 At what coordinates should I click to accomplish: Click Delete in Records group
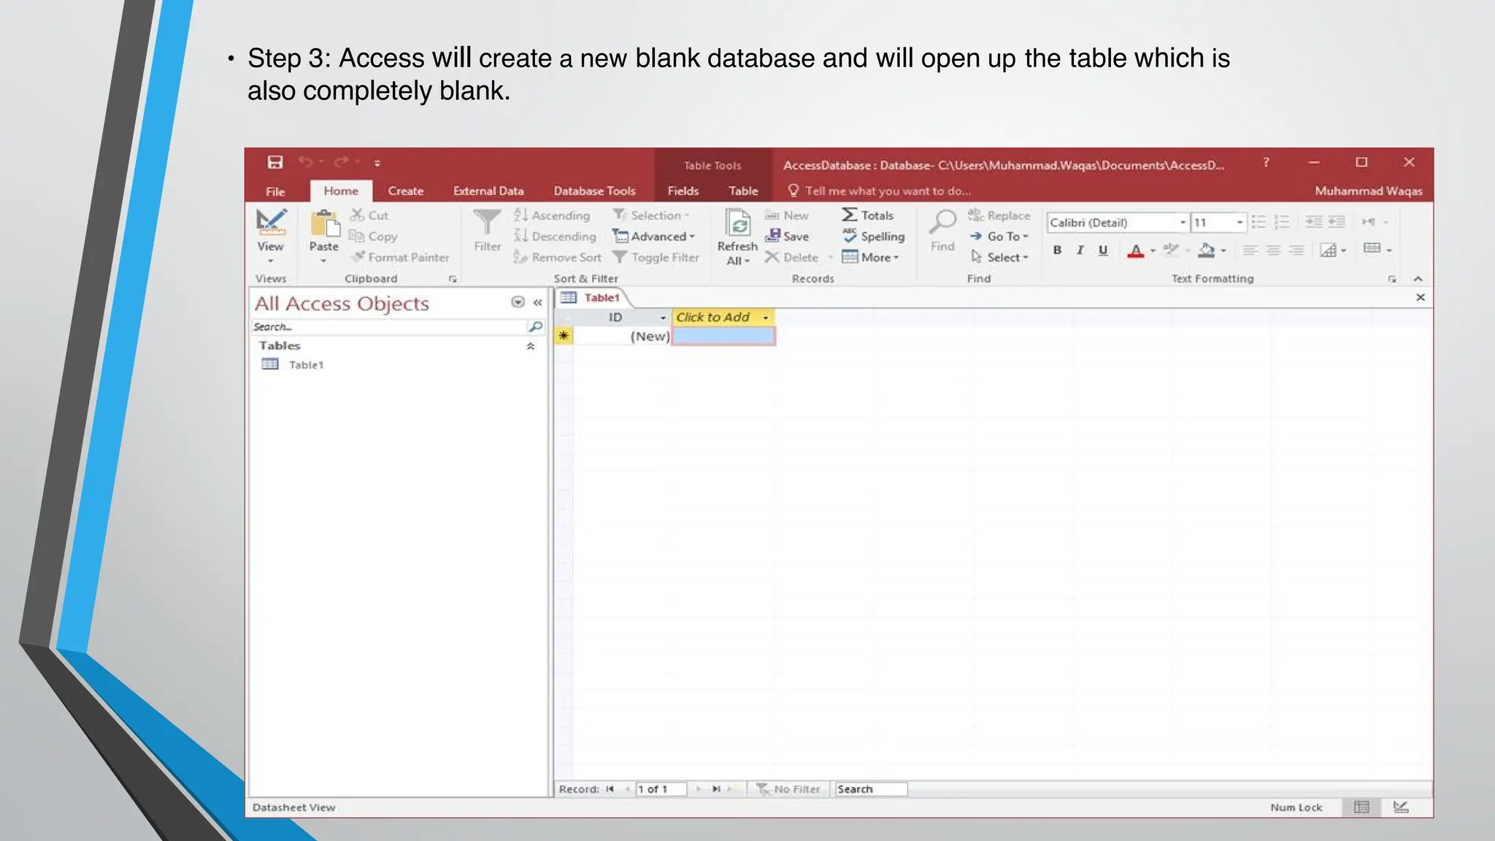click(791, 257)
